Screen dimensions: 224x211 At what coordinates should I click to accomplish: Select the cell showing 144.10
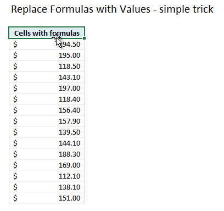point(47,143)
